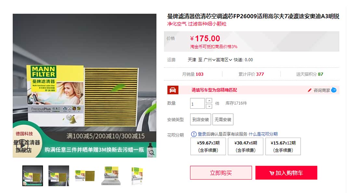Click the pencil icon beside 咨询商家
This screenshot has width=351, height=193.
tap(310, 90)
